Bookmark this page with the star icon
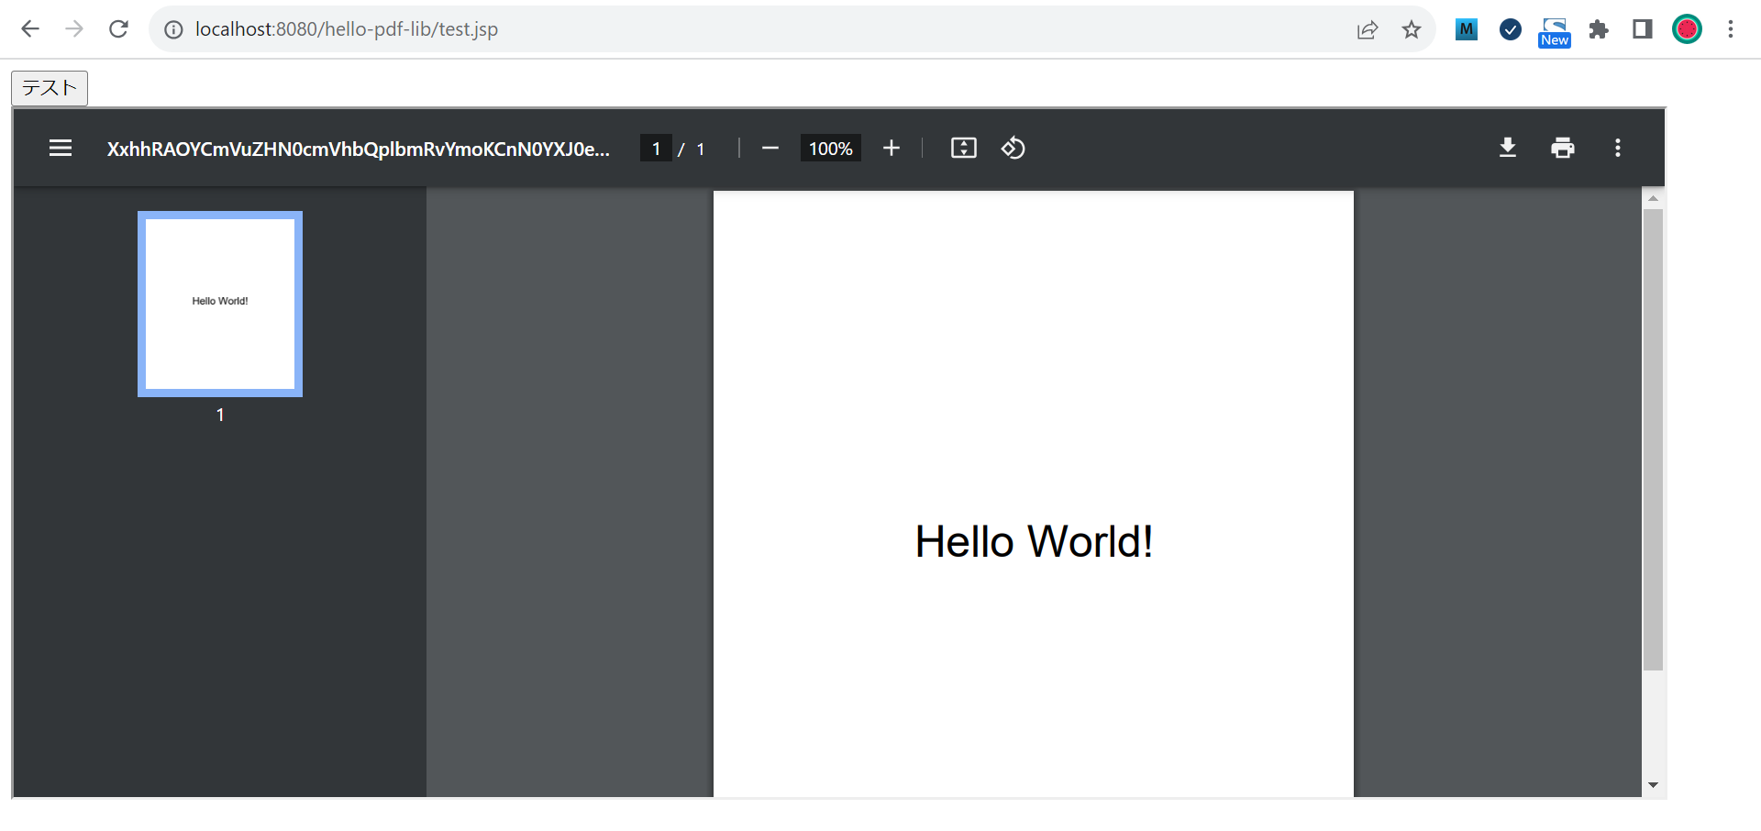This screenshot has height=831, width=1761. pyautogui.click(x=1412, y=29)
